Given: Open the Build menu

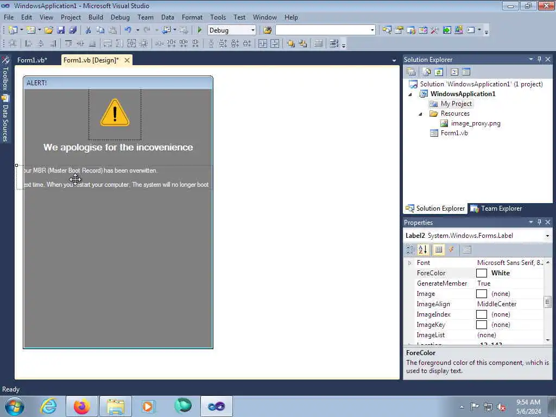Looking at the screenshot, I should coord(96,17).
